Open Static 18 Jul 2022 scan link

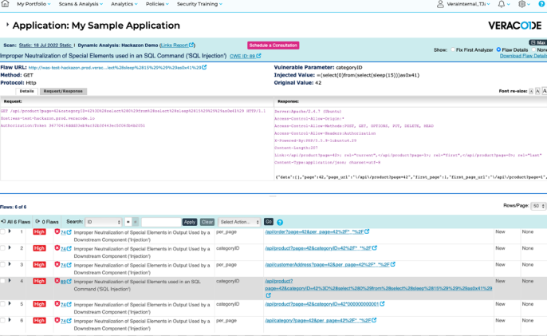coord(45,45)
